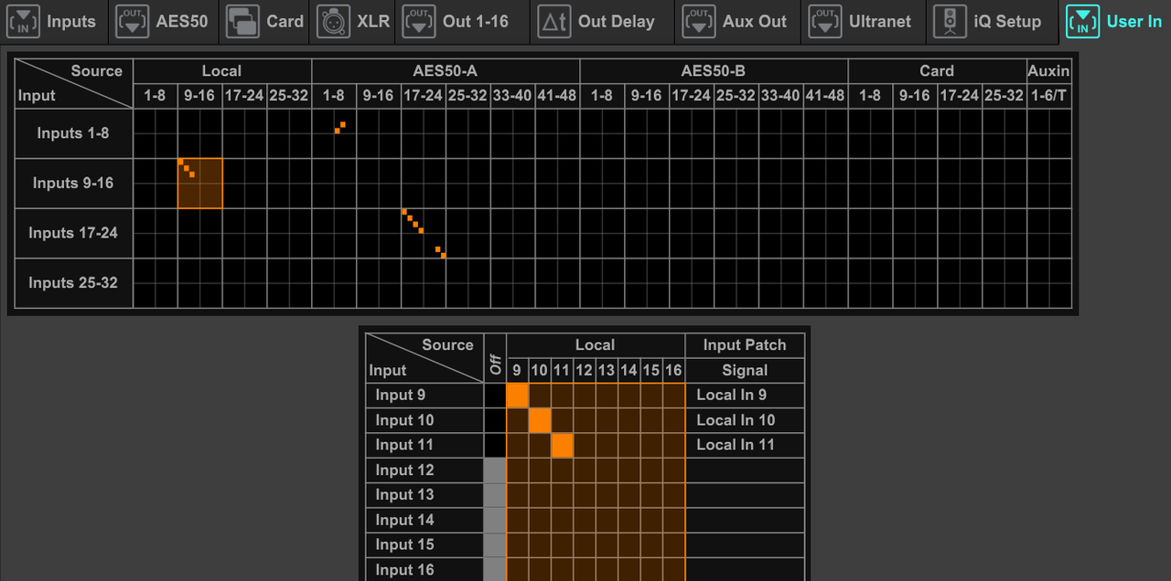Select Auxin 1-6/T block in Inputs 1-8 row
This screenshot has width=1171, height=581.
point(1048,133)
